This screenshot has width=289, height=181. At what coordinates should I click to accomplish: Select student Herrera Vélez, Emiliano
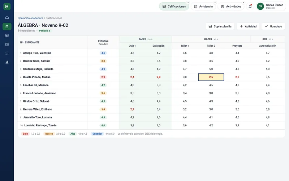(x=38, y=109)
